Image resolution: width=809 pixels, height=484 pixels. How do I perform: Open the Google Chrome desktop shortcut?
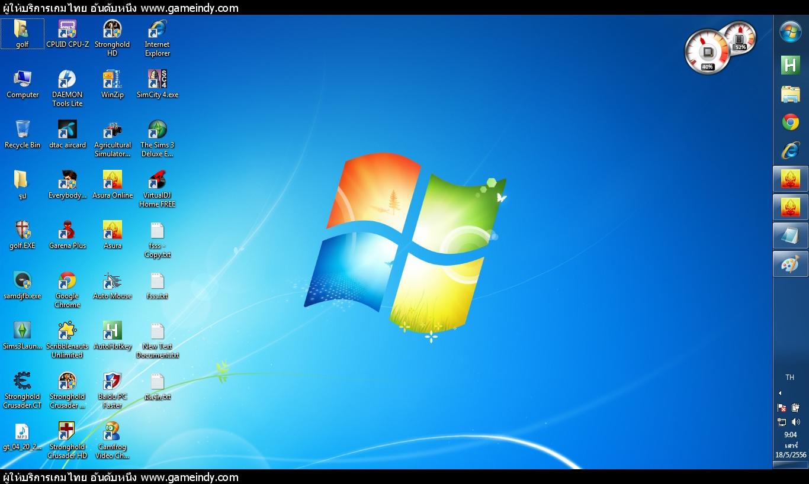(68, 289)
